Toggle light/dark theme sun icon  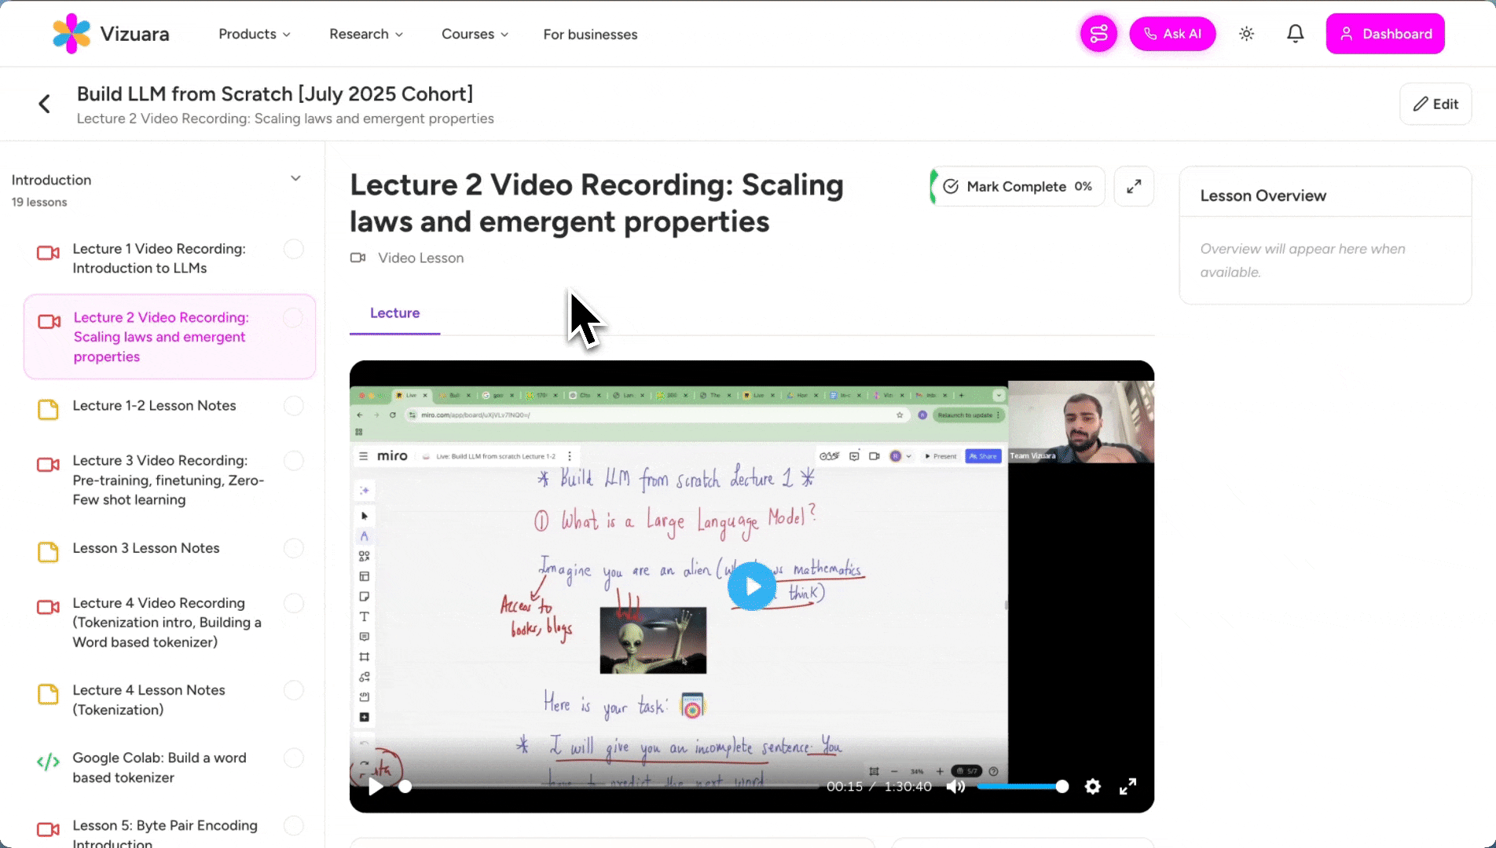1246,34
